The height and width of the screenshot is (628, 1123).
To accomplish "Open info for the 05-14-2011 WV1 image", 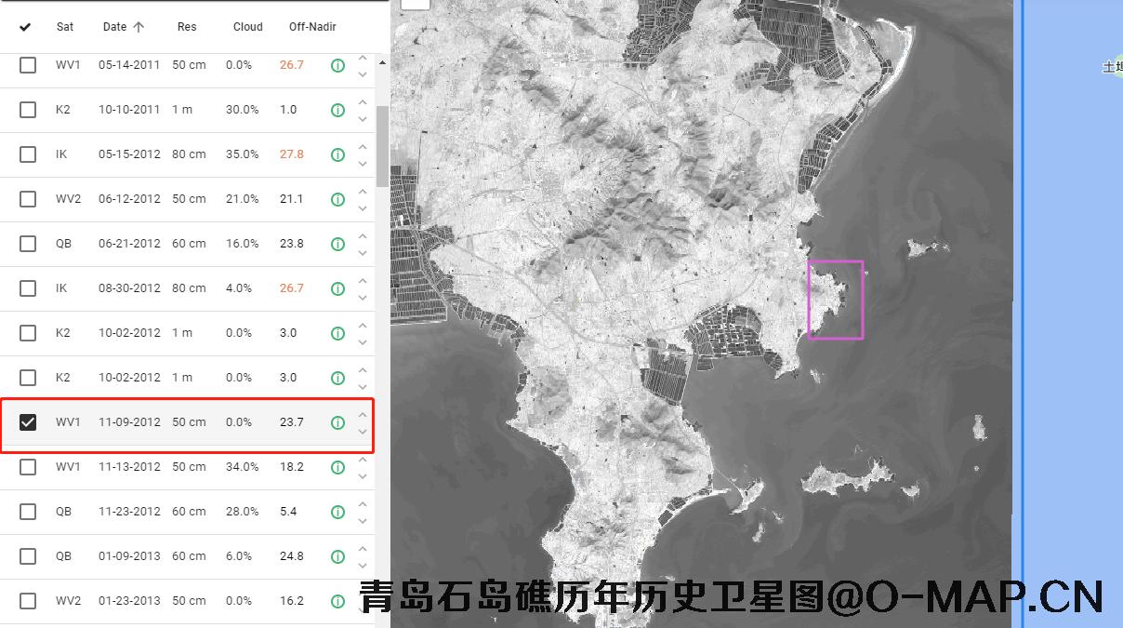I will pyautogui.click(x=337, y=65).
